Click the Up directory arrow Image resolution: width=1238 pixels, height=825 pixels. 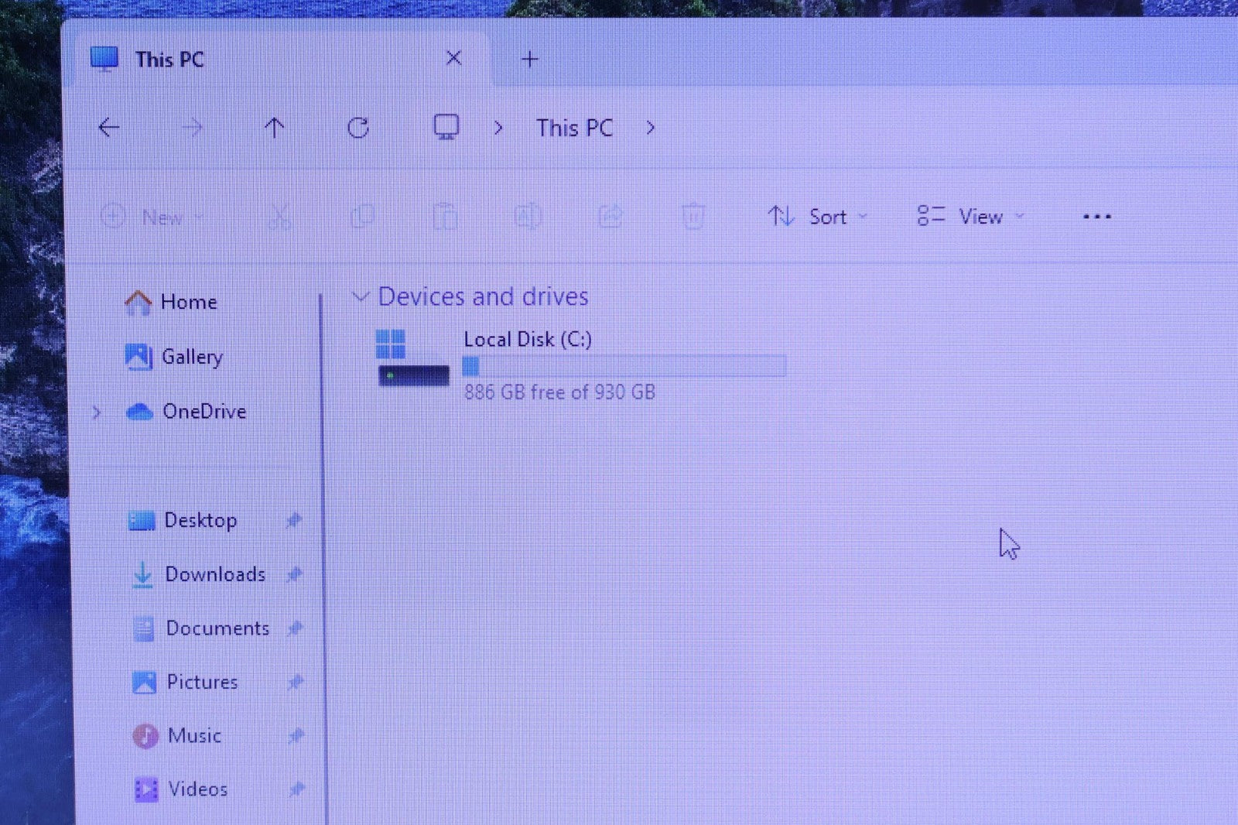click(274, 128)
